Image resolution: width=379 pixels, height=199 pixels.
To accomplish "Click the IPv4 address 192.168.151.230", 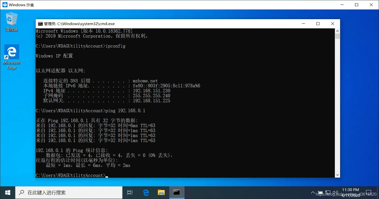I will 151,91.
